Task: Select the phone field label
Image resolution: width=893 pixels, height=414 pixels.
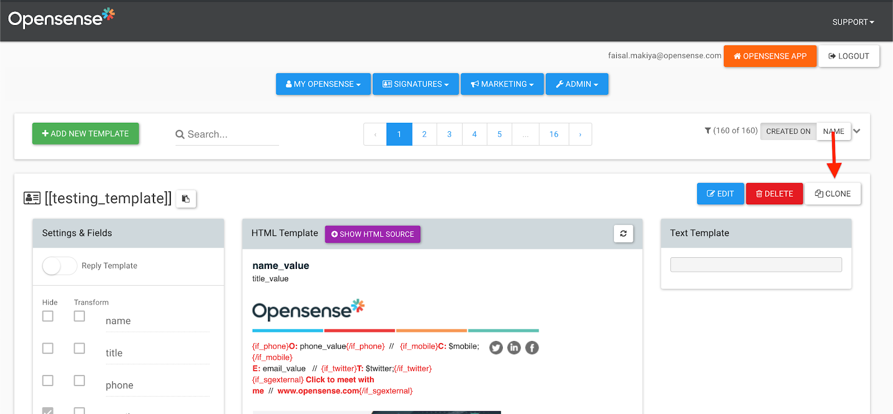Action: point(119,386)
